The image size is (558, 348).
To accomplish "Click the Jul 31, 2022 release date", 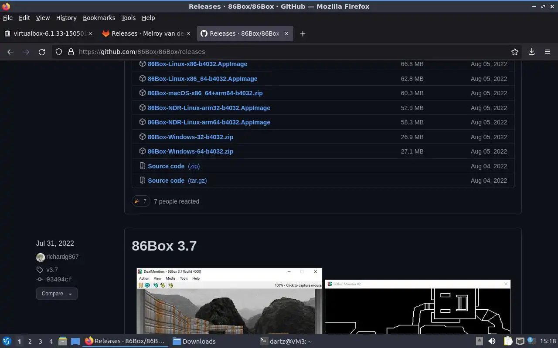I will click(x=55, y=243).
